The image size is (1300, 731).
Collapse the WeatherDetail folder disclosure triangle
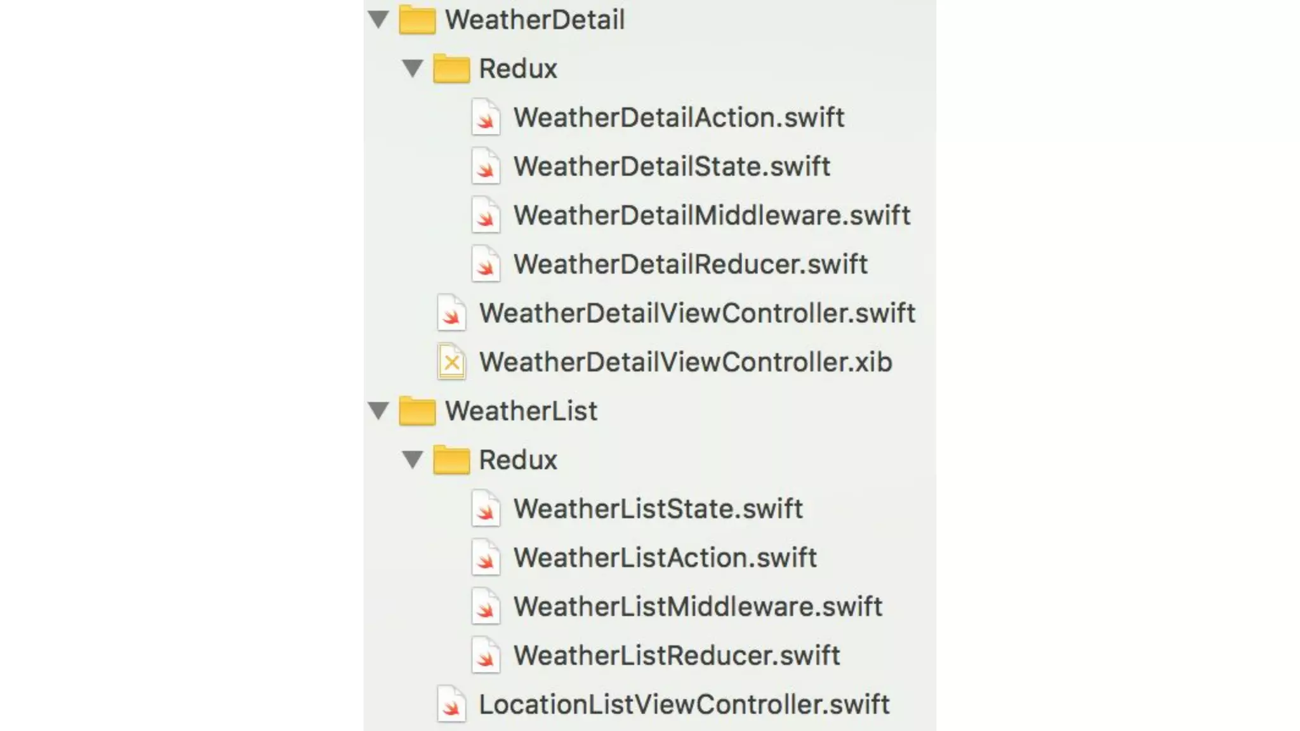(379, 20)
